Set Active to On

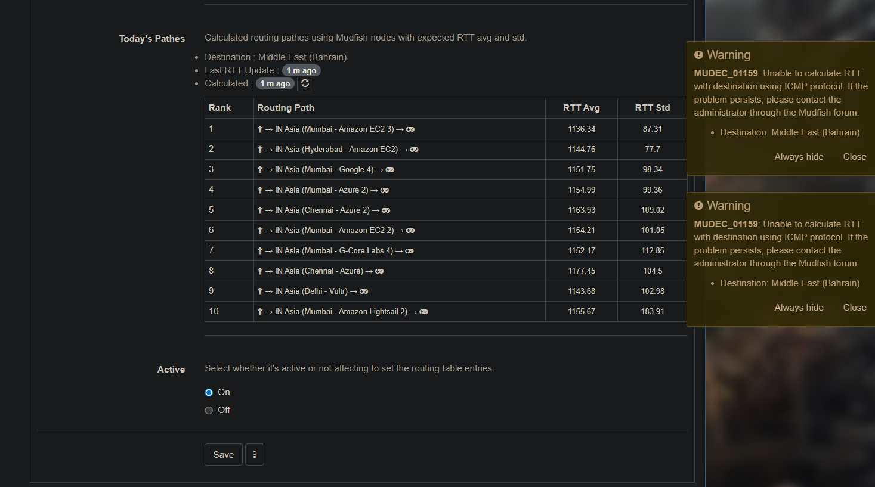pos(209,392)
